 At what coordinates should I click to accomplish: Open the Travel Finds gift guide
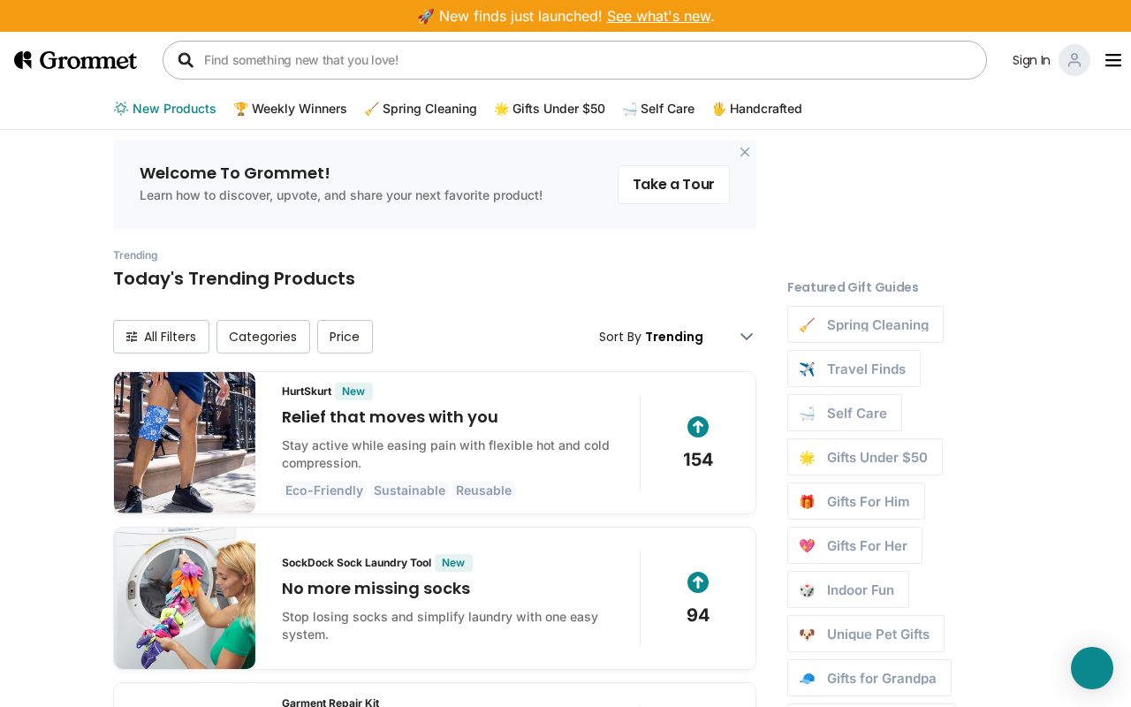(854, 369)
